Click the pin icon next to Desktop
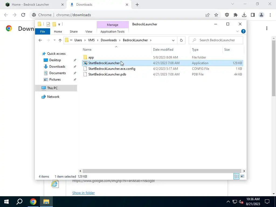This screenshot has width=276, height=207. (75, 60)
